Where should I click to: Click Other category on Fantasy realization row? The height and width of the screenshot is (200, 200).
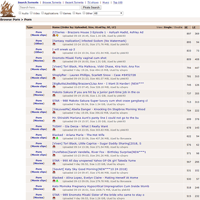[39, 43]
